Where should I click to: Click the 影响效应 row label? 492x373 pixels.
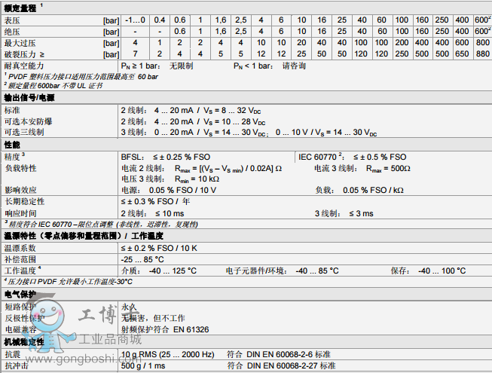[x=20, y=190]
